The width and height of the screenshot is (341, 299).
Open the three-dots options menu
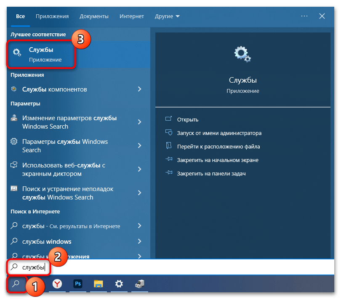[304, 16]
